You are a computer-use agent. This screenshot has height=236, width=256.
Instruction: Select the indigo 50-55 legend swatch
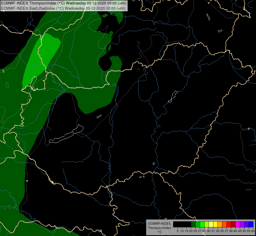[247, 224]
